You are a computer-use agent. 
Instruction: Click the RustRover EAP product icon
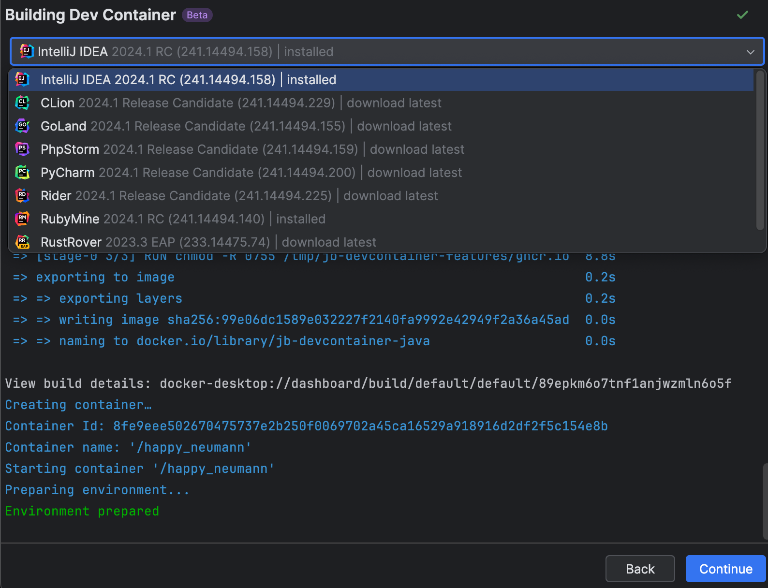coord(22,242)
